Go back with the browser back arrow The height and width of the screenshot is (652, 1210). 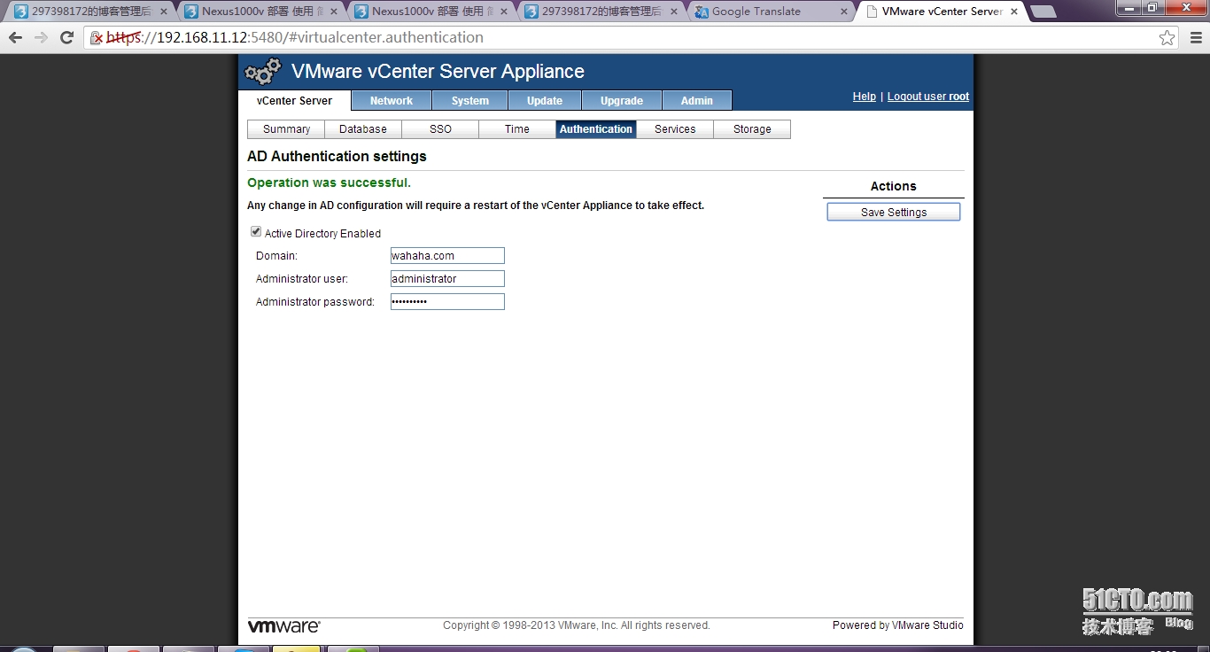pyautogui.click(x=15, y=38)
